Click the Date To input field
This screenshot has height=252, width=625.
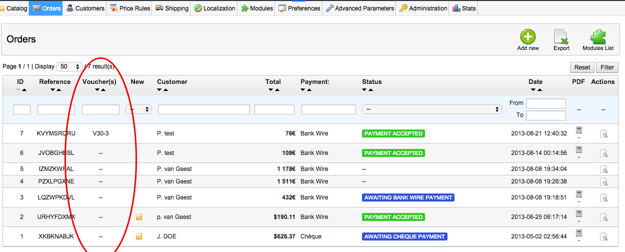point(546,115)
